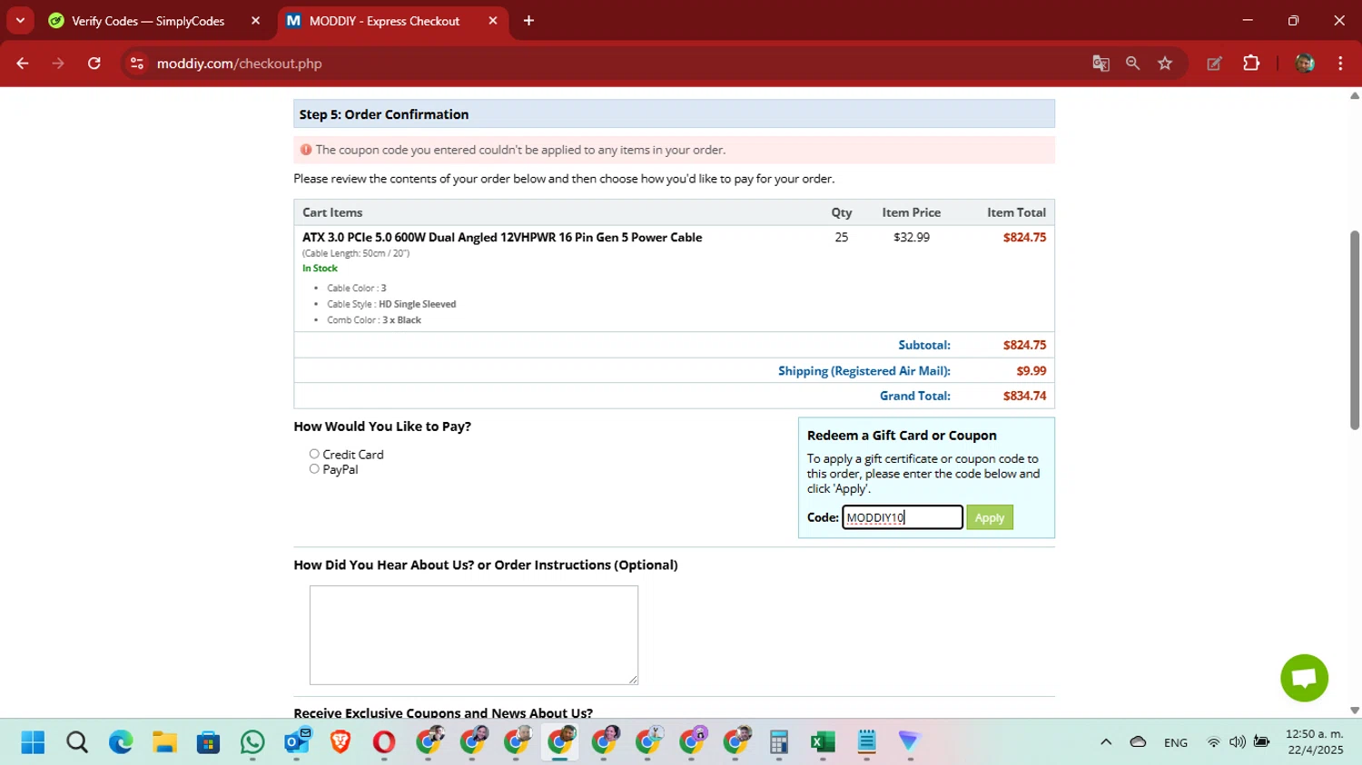1362x765 pixels.
Task: Click the coupon Code input field
Action: click(903, 517)
